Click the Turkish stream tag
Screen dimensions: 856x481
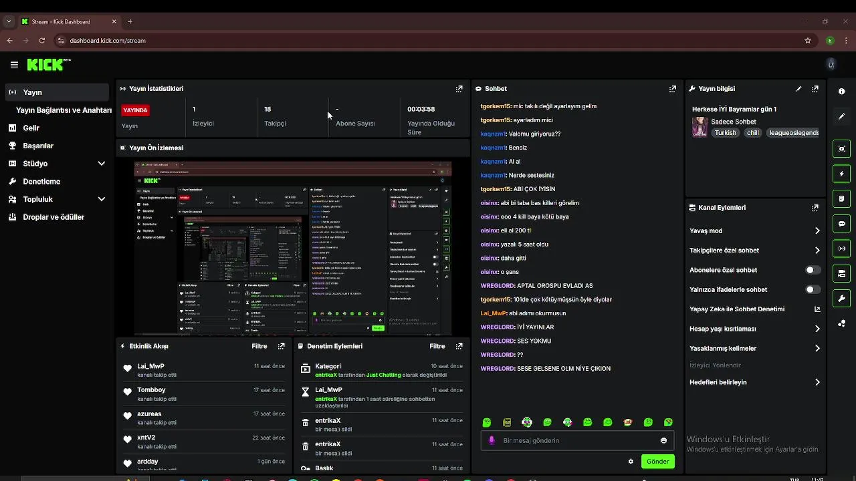725,133
